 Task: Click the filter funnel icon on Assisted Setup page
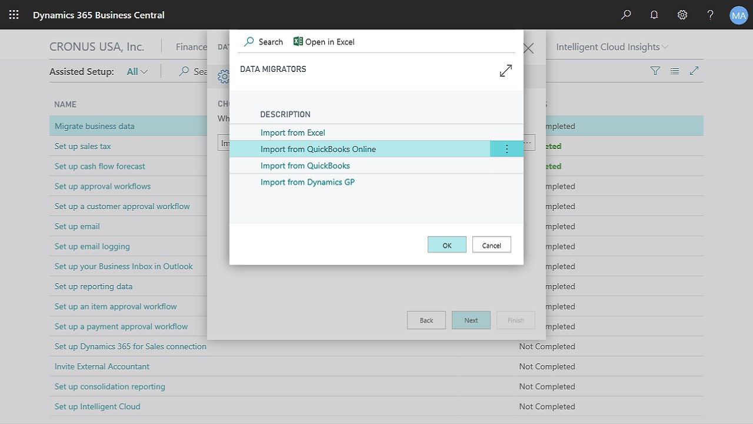point(655,71)
